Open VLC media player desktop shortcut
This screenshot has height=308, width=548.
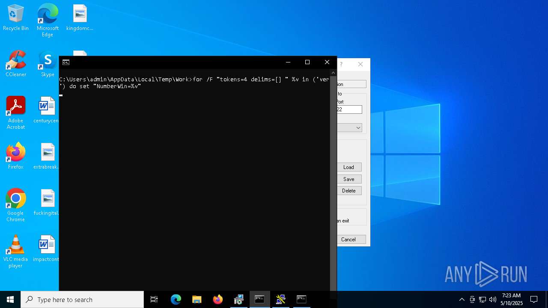16,252
